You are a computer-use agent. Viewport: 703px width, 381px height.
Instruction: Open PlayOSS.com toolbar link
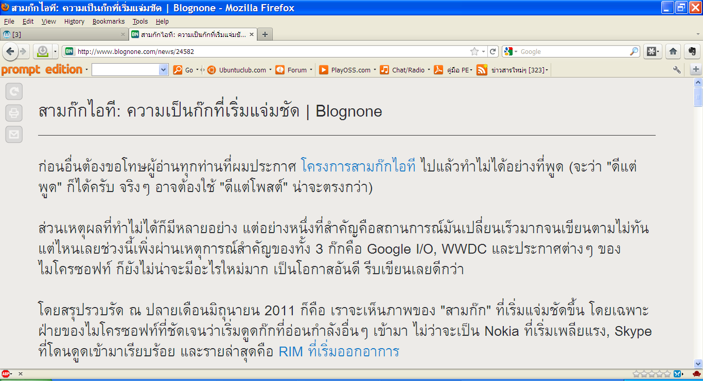(x=345, y=70)
